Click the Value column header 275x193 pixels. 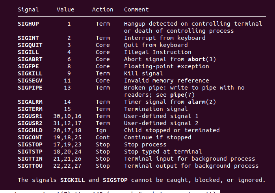(65, 9)
